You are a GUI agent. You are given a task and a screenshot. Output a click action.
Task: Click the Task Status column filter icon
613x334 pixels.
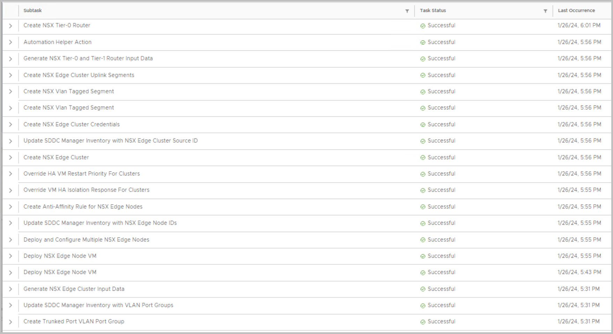[x=545, y=11]
